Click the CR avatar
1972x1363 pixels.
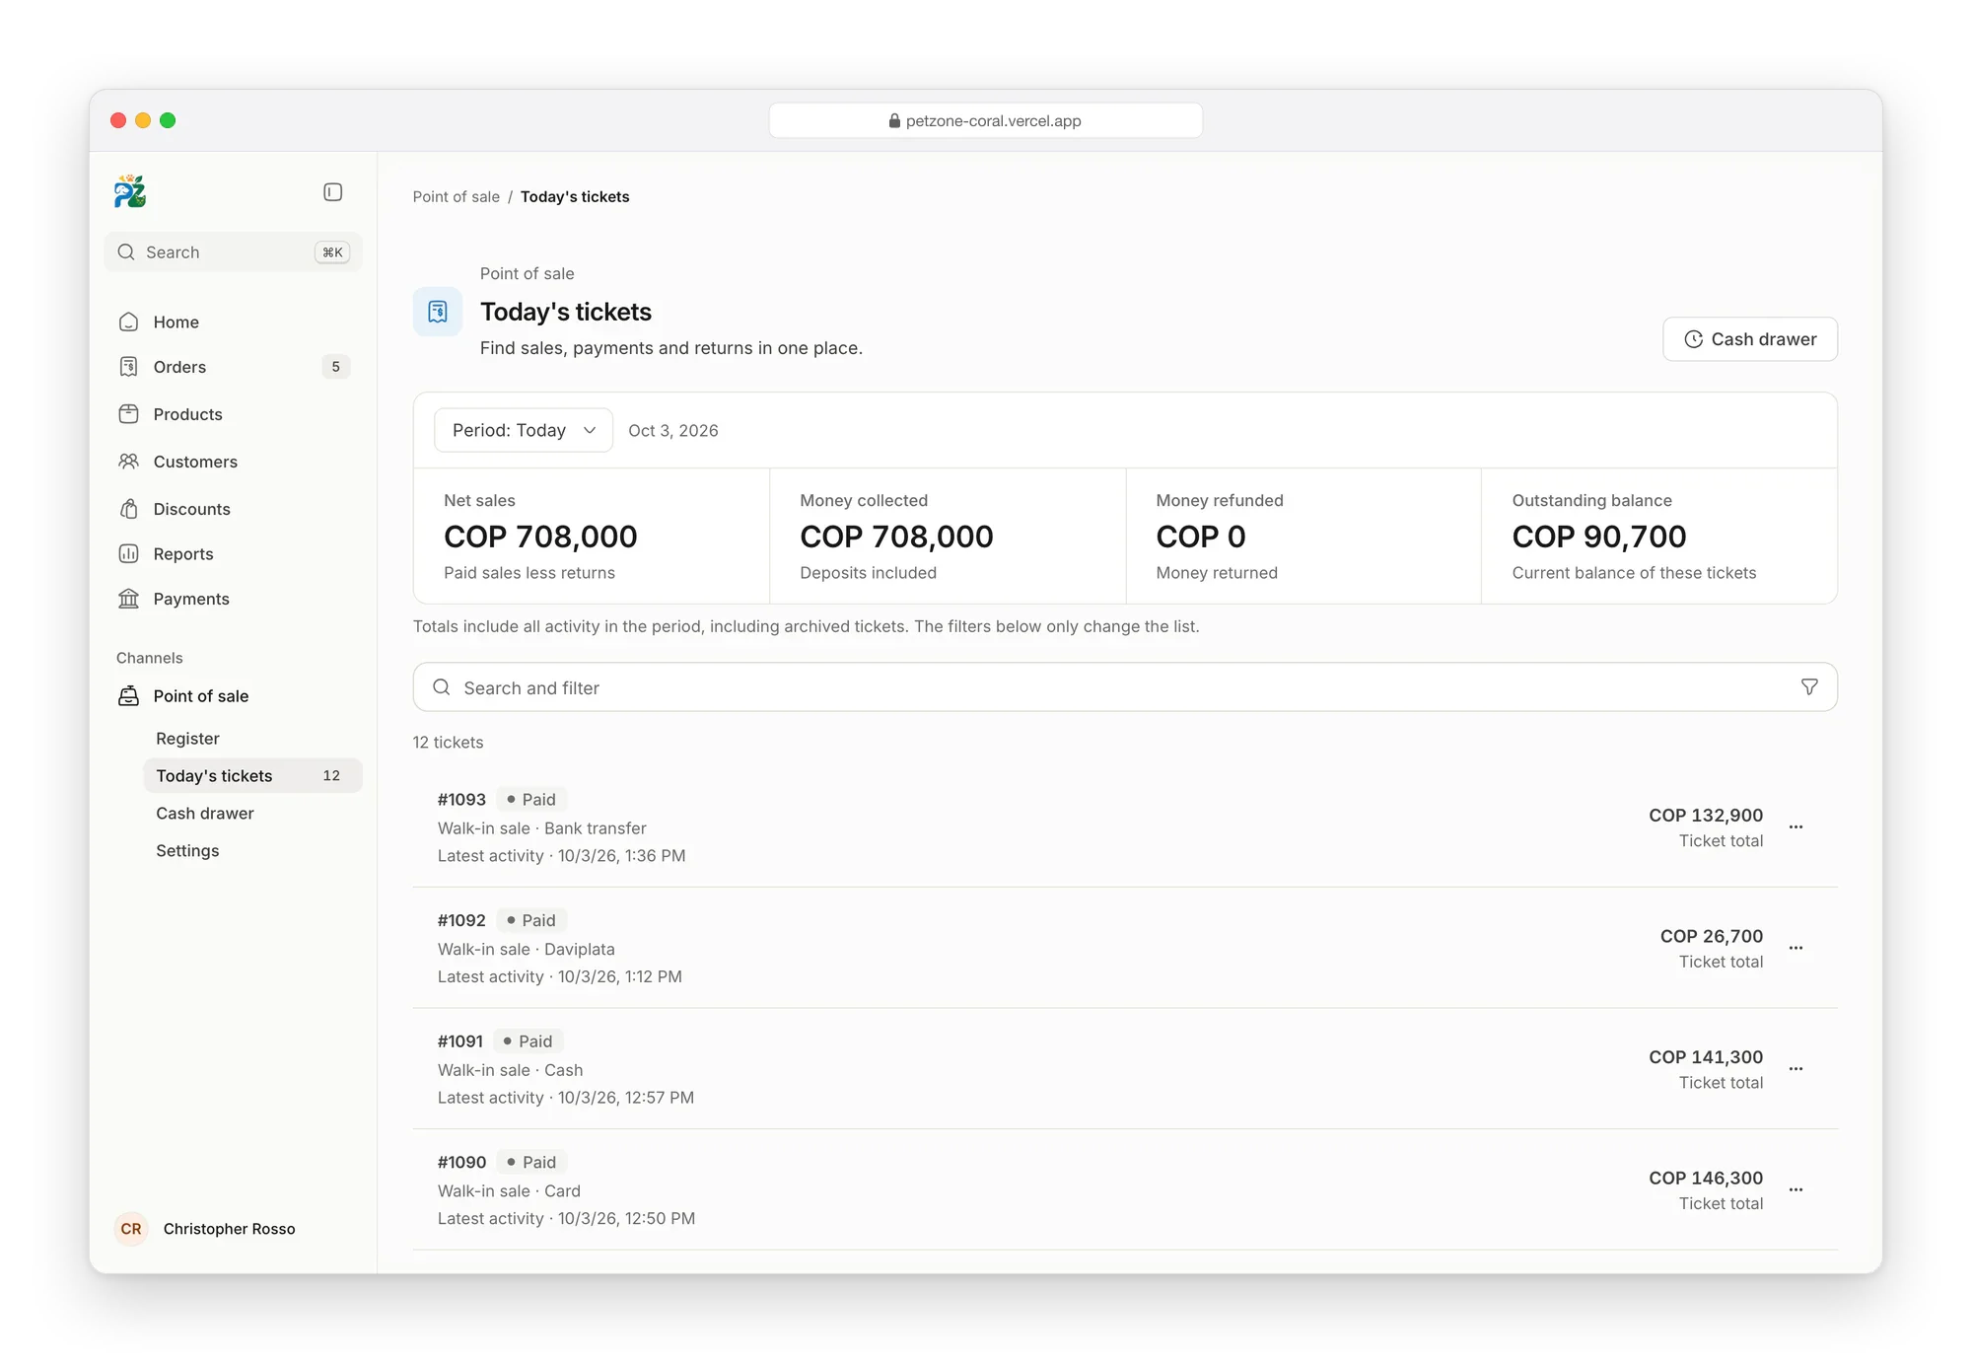pyautogui.click(x=131, y=1229)
